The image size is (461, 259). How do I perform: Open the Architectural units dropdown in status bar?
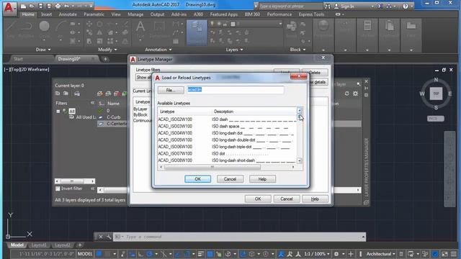[381, 254]
